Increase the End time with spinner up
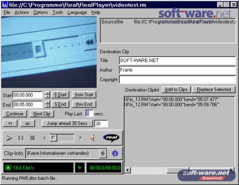239x185 pixels. point(47,103)
